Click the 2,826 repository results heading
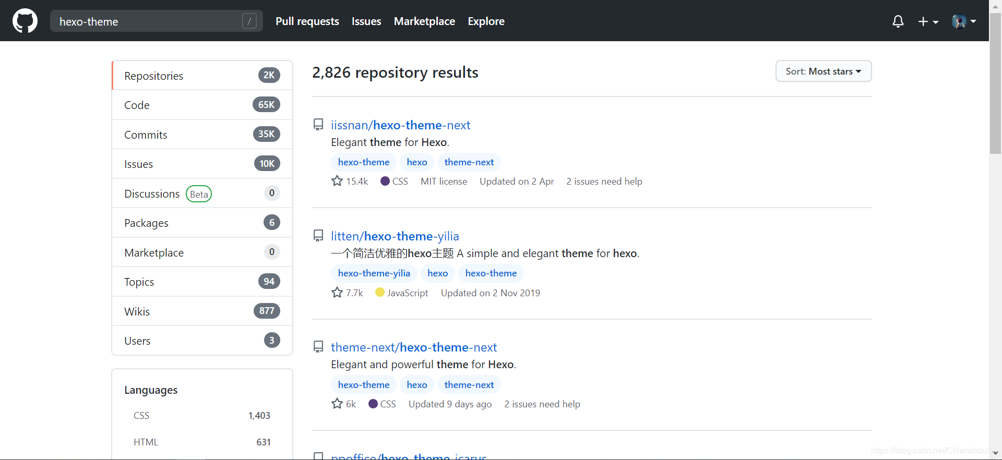This screenshot has width=1002, height=460. tap(395, 72)
